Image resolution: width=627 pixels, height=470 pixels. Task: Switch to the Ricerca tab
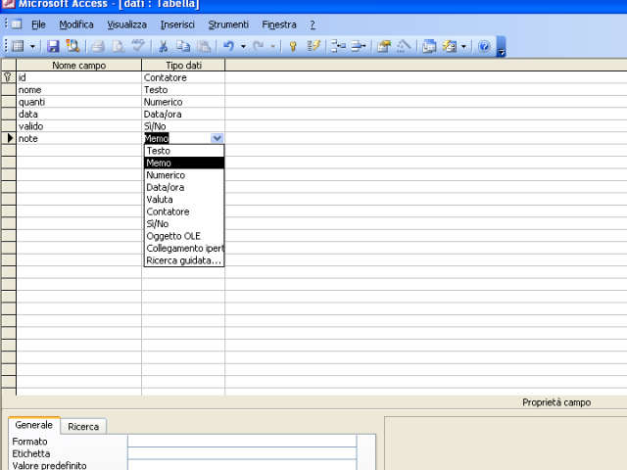83,427
